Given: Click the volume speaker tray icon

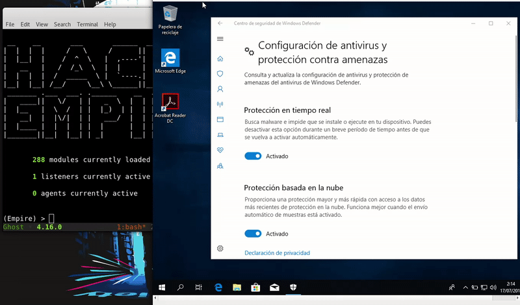Looking at the screenshot, I should (493, 287).
